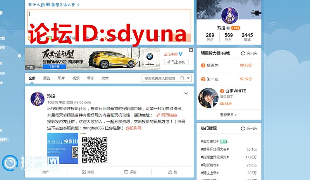Open 玲控 avatar in the post
Image resolution: width=310 pixels, height=180 pixels.
tap(37, 99)
